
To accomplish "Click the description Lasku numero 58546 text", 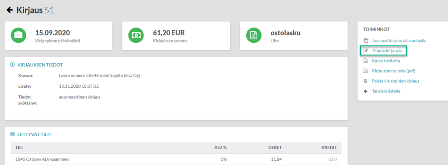I will [x=99, y=76].
